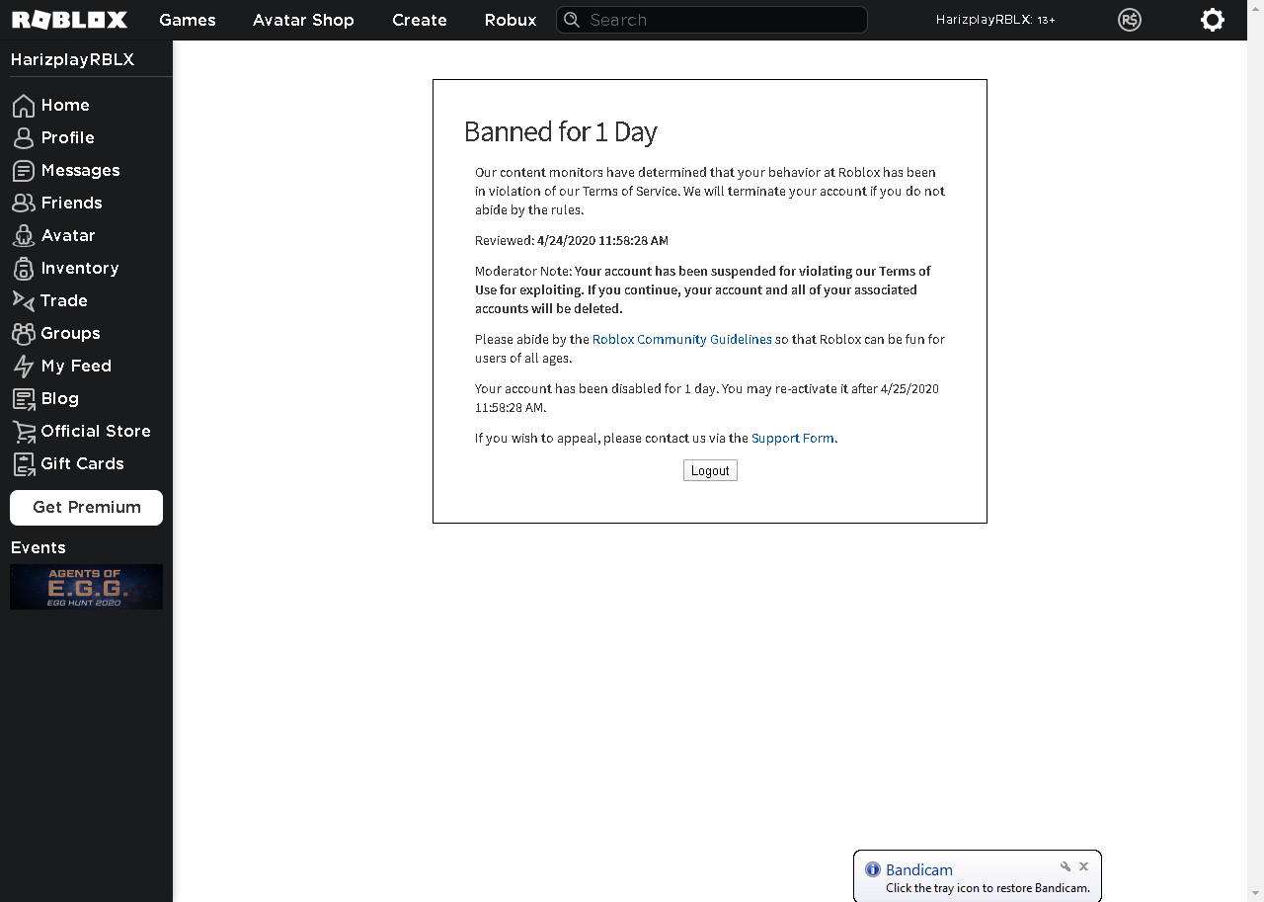Click HarizplayRBLX: 13+ in top bar
Screen dimensions: 1264x902
(995, 20)
